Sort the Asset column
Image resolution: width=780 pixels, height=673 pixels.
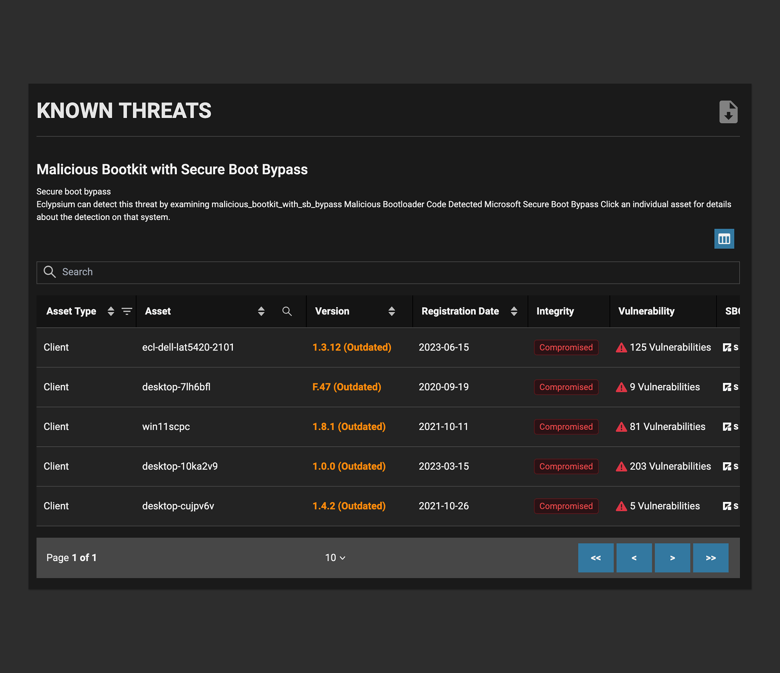click(261, 311)
